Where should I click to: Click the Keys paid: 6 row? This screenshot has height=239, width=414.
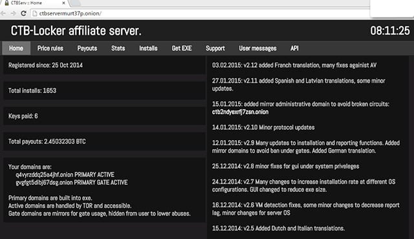[104, 116]
